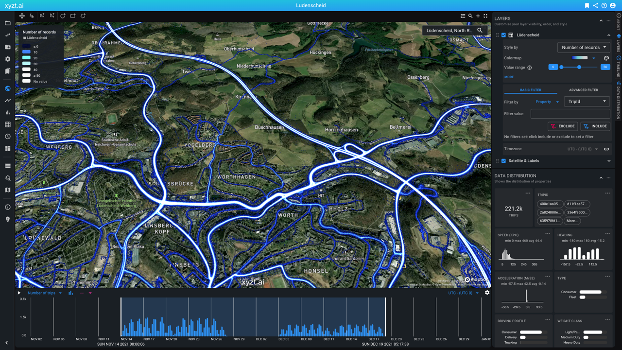Viewport: 622px width, 350px height.
Task: Open the user account icon
Action: point(613,5)
